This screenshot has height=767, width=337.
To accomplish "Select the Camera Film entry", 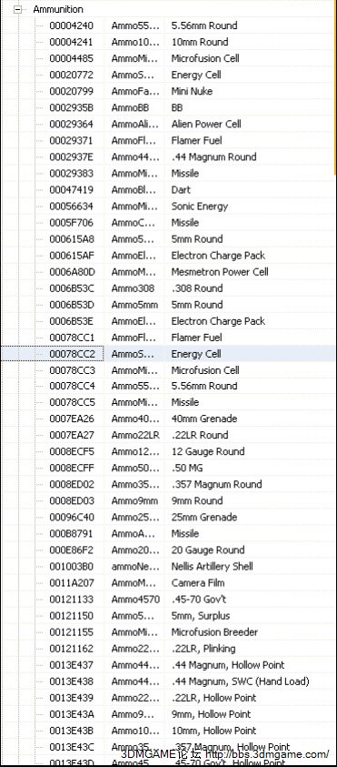I will (x=198, y=582).
